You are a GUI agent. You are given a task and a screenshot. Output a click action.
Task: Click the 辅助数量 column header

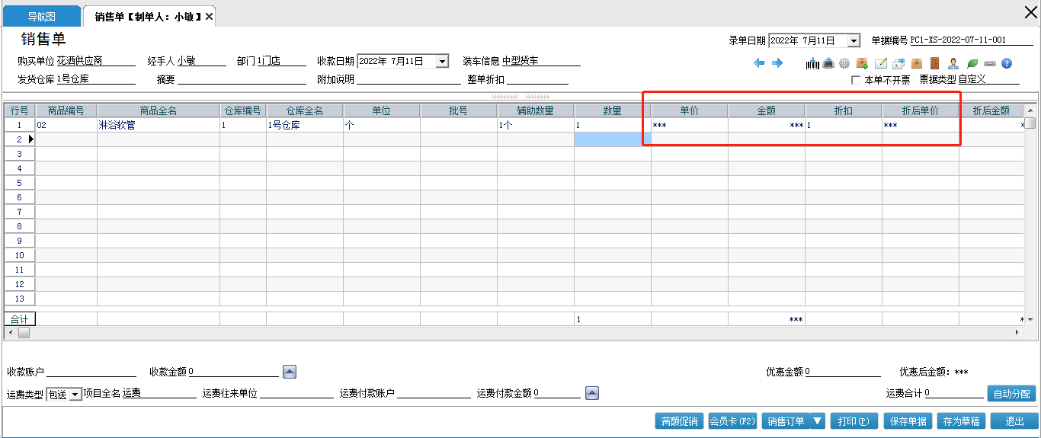point(536,111)
